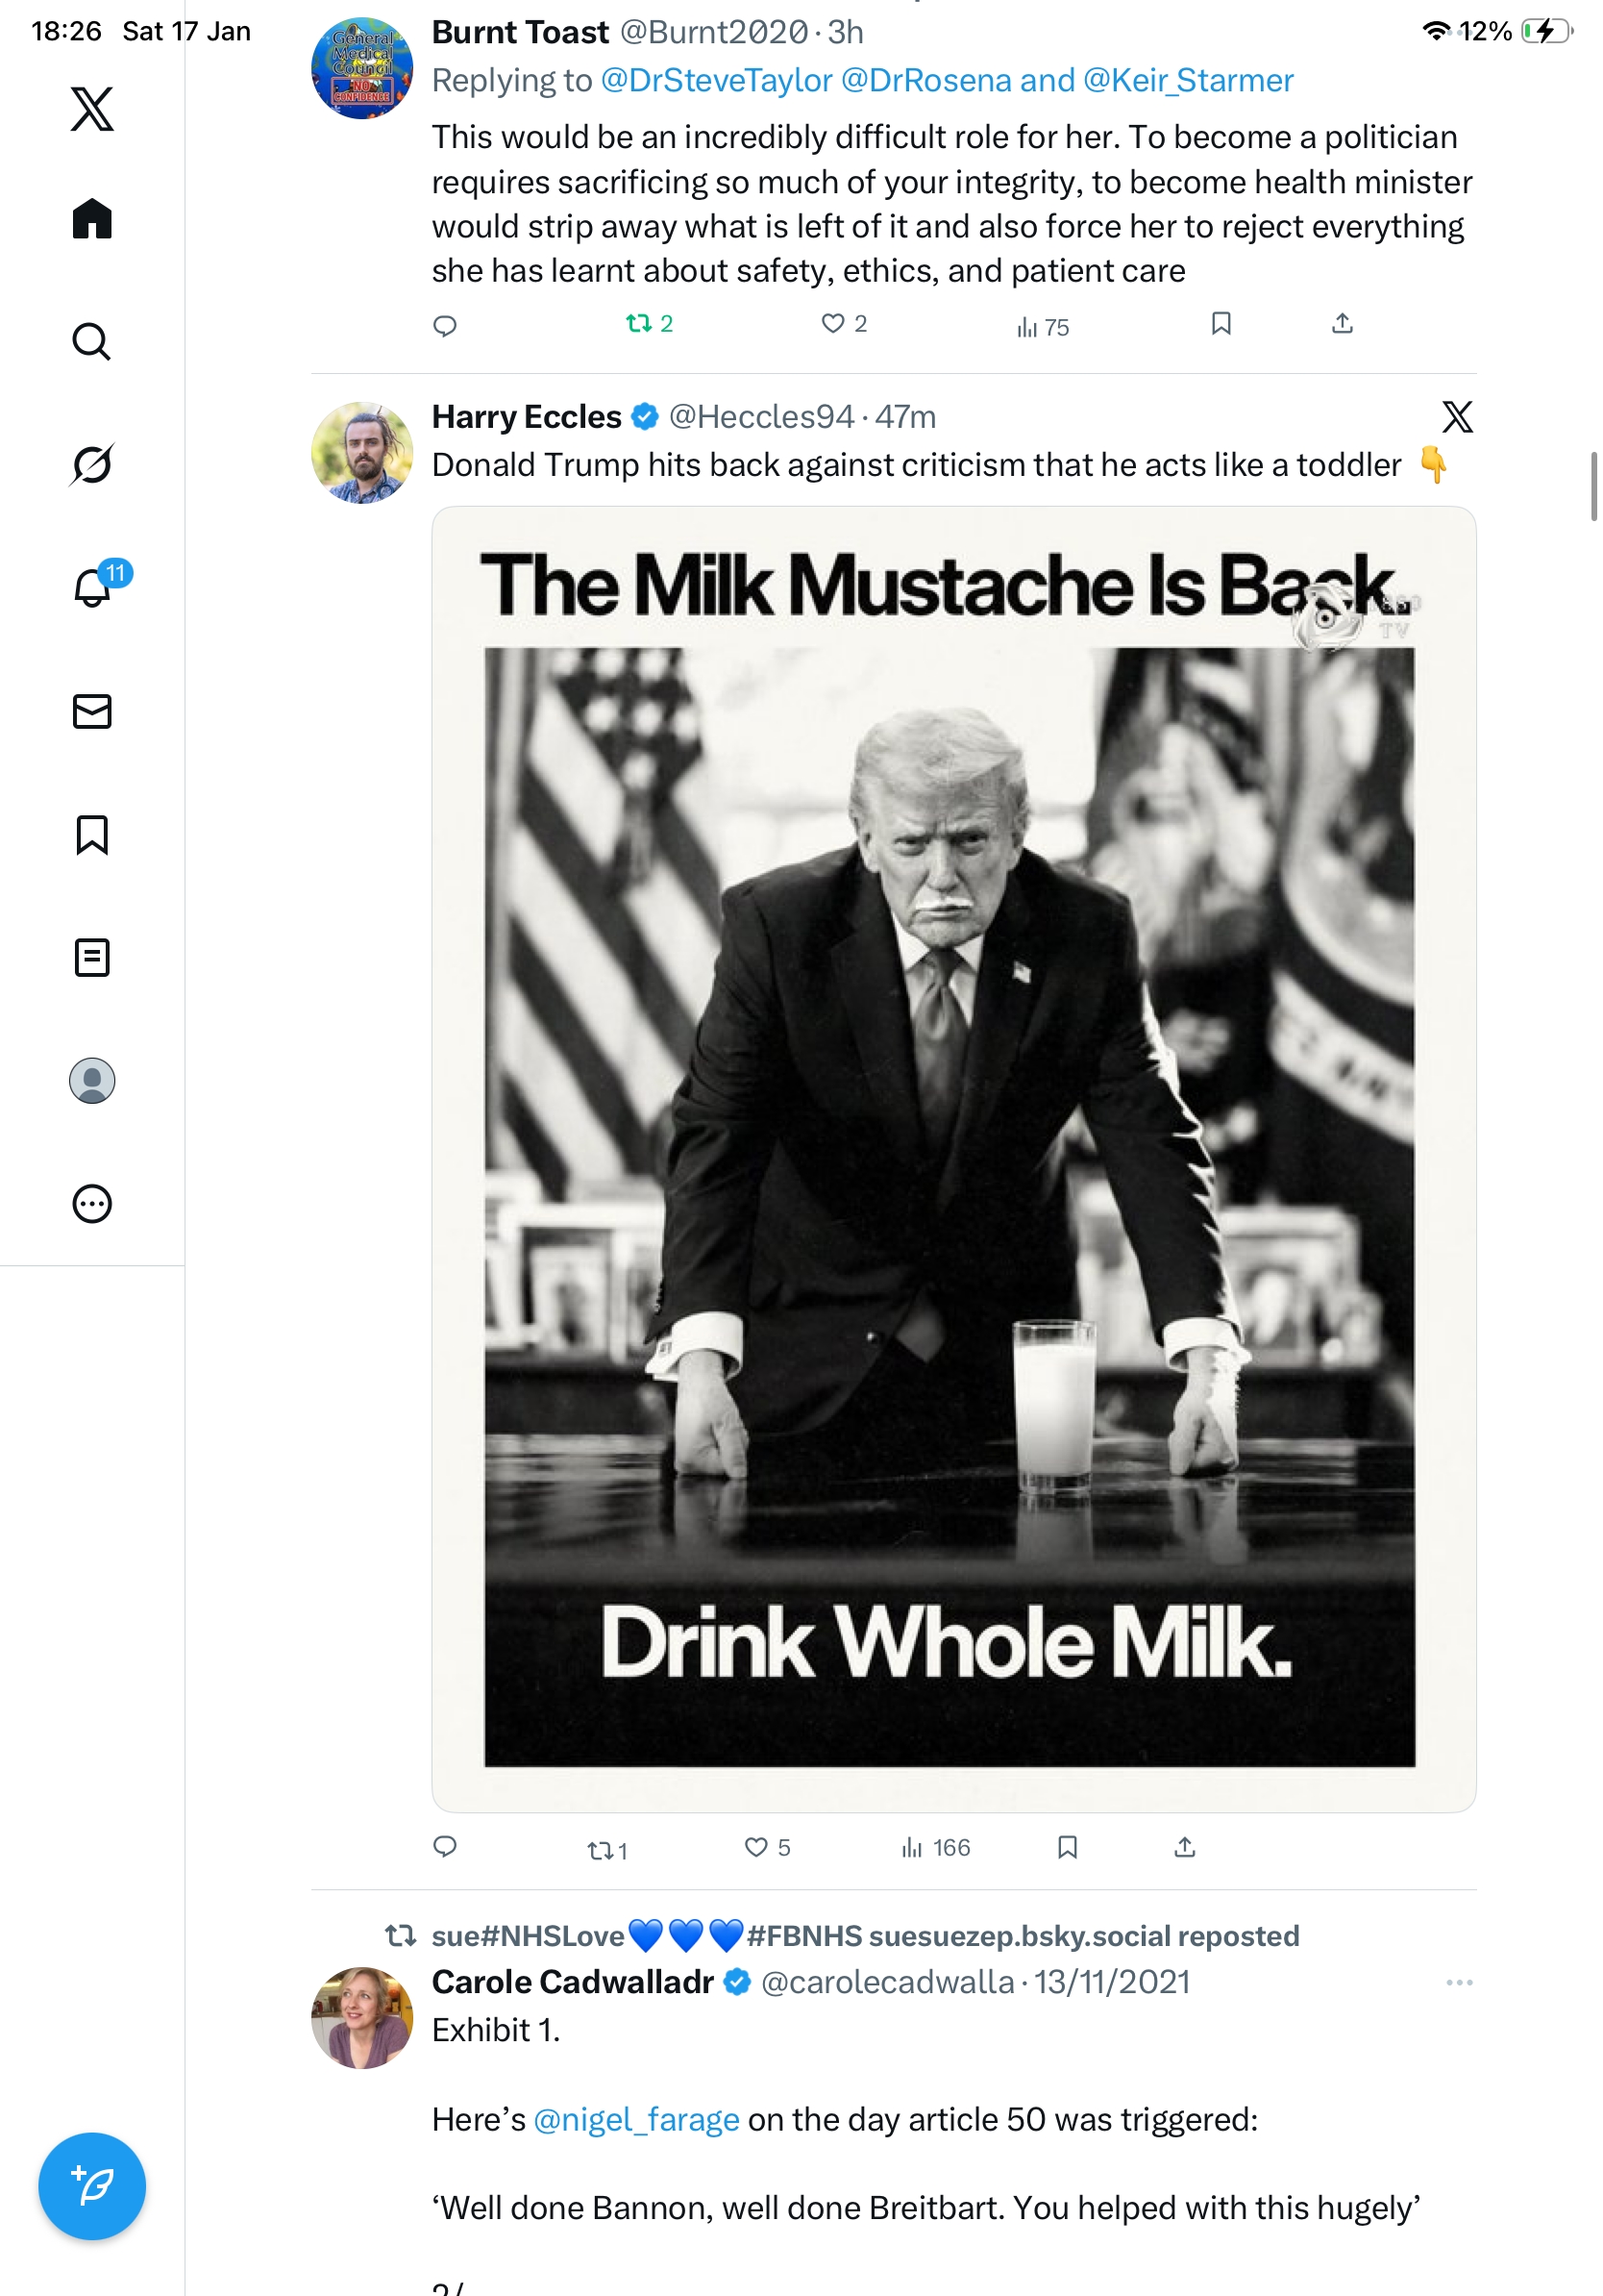Image resolution: width=1603 pixels, height=2296 pixels.
Task: Open @DrSteveTaylor profile link
Action: click(x=716, y=81)
